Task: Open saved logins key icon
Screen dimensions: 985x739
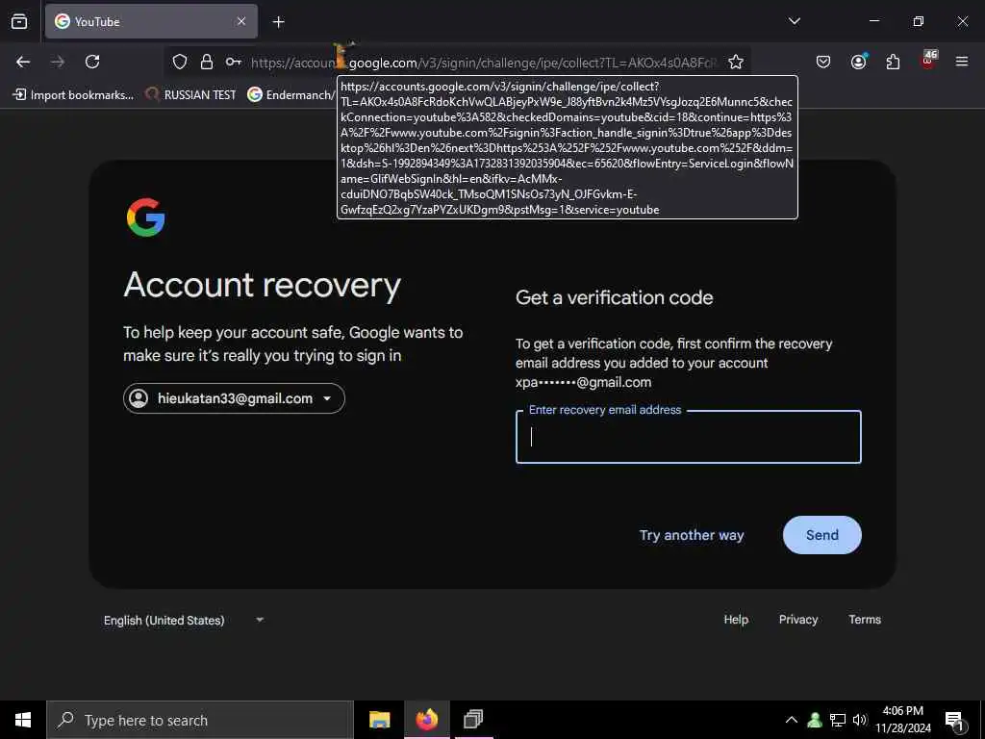Action: coord(233,62)
